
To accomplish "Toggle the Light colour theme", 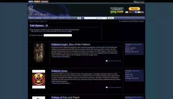I will tap(79, 18).
